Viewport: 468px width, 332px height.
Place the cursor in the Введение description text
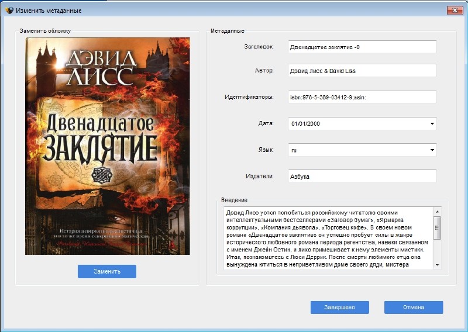[328, 238]
